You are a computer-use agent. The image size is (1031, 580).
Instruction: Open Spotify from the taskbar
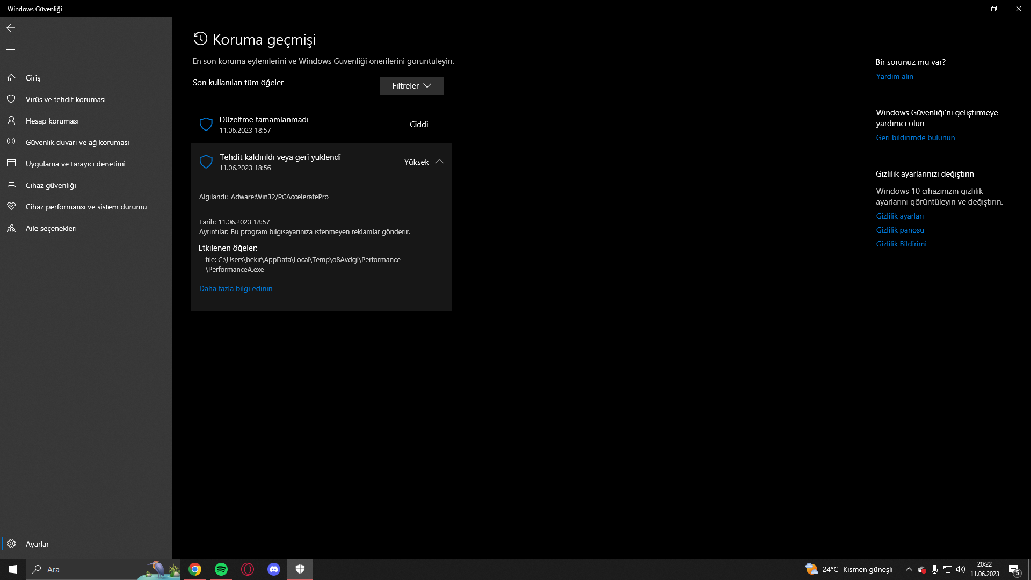pyautogui.click(x=221, y=569)
